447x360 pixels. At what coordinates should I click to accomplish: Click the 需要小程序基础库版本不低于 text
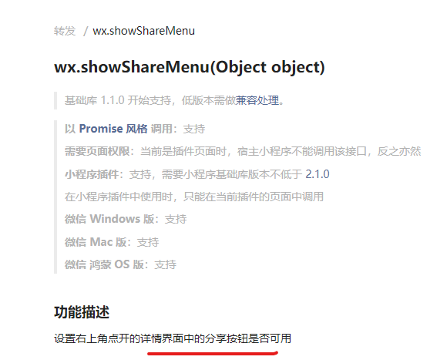[x=232, y=174]
